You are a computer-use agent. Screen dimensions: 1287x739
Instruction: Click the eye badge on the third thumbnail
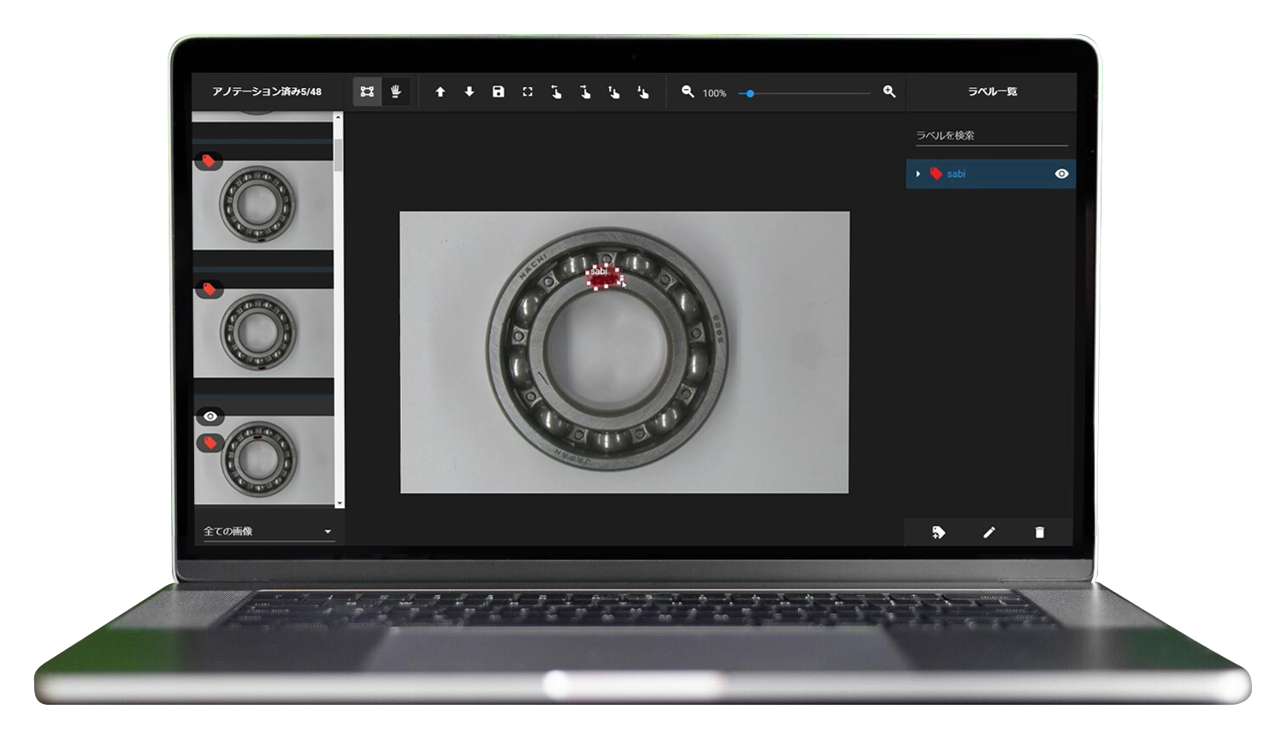coord(210,417)
